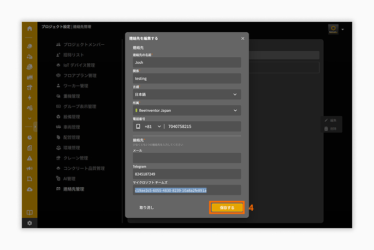
Task: Open 重機管理 menu item
Action: click(68, 96)
